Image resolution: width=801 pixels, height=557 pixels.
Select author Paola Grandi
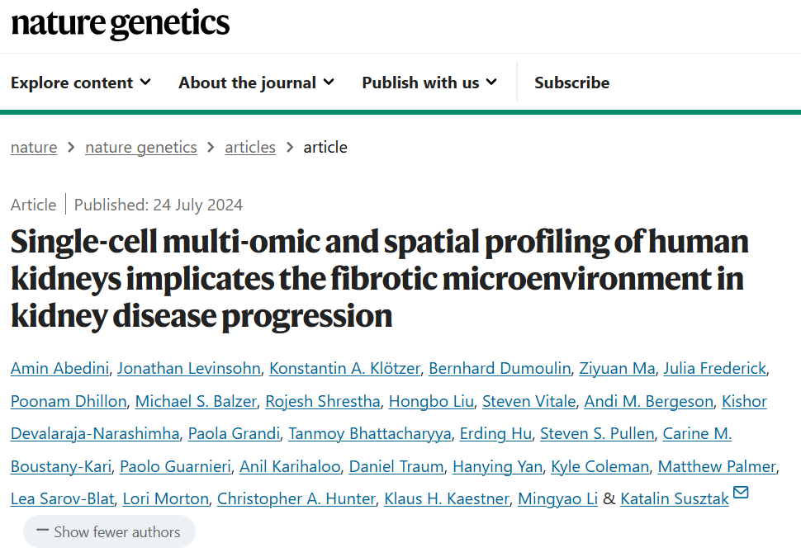coord(234,433)
